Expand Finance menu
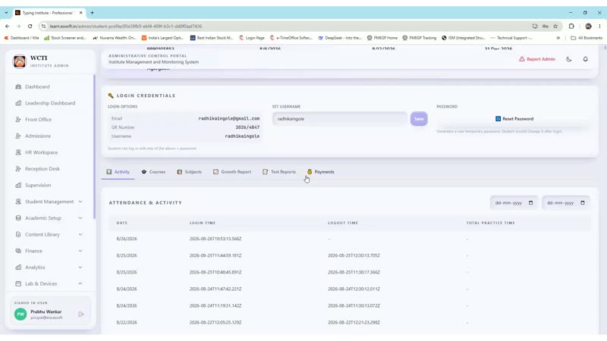The width and height of the screenshot is (607, 341). (x=49, y=251)
